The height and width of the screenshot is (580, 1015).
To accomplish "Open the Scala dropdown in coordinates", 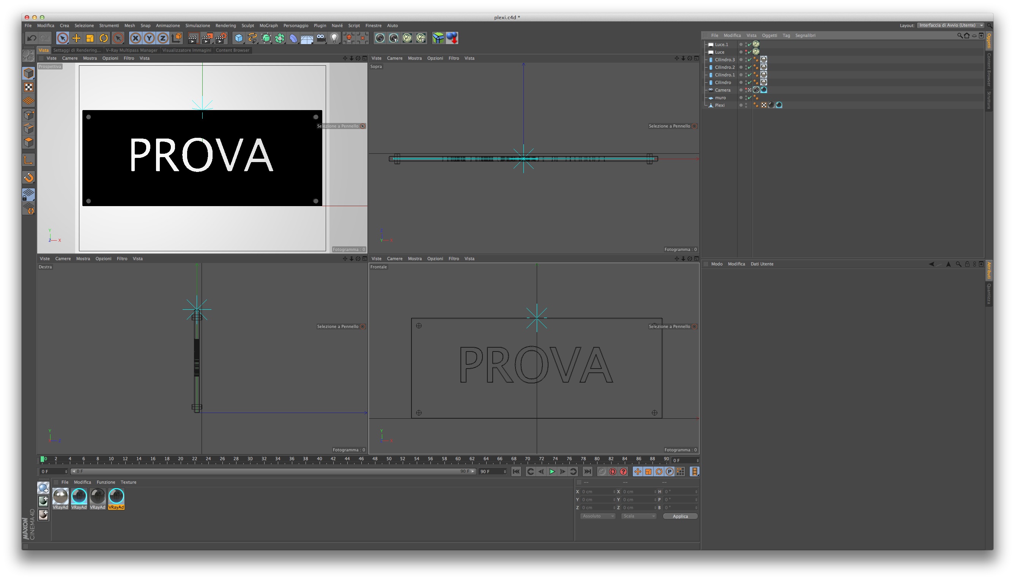I will (638, 516).
